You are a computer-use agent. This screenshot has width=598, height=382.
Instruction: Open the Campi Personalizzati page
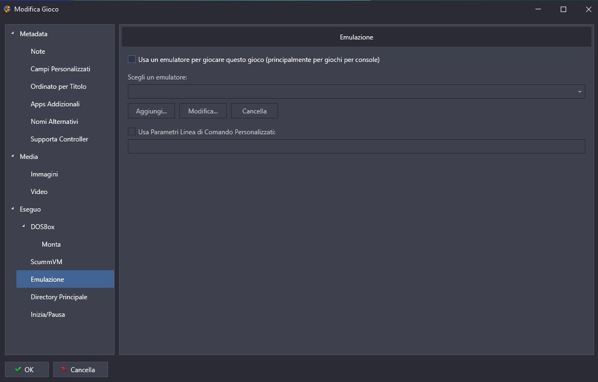(x=60, y=69)
